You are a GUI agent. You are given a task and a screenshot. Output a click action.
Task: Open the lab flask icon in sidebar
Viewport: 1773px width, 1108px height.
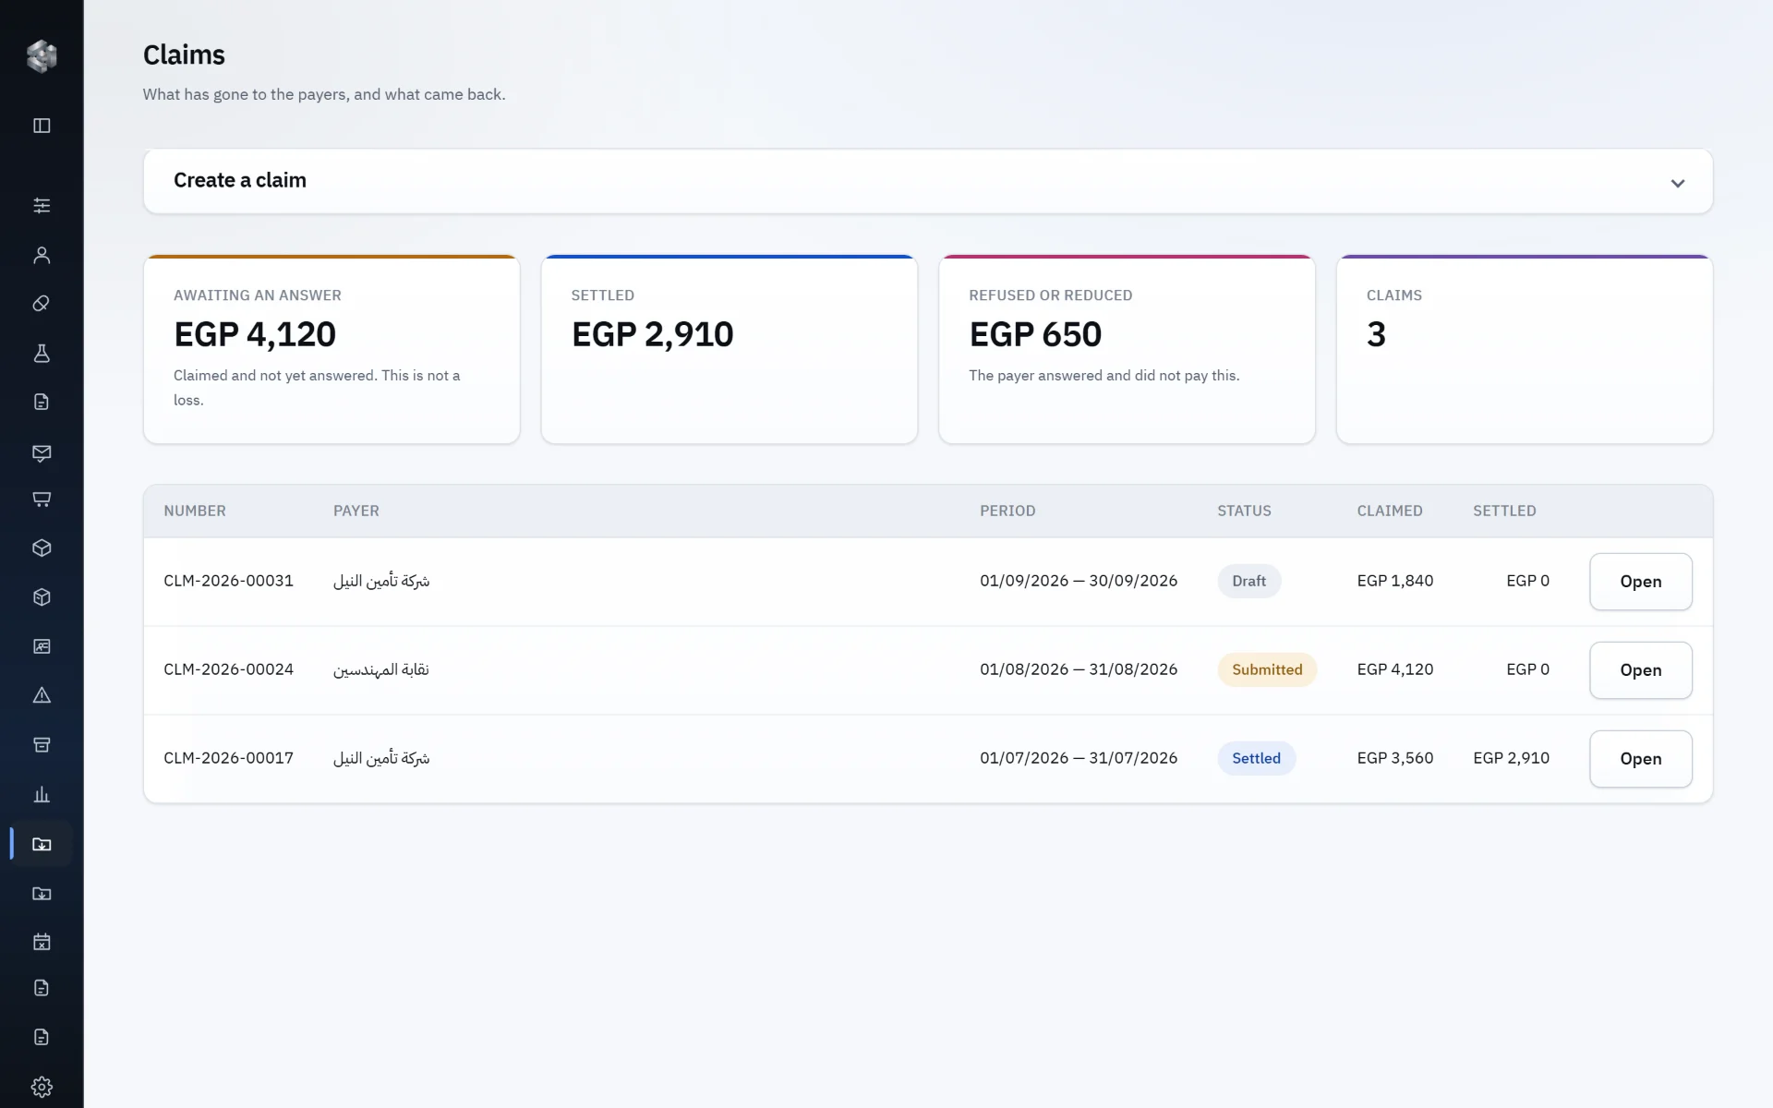42,353
